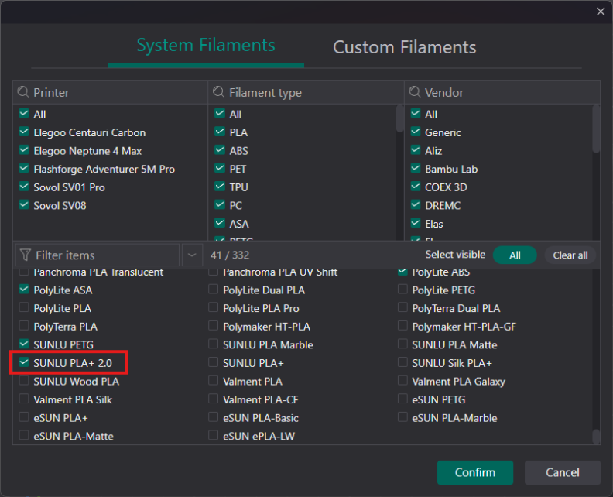Check SUNLU PLA Matte filament
Viewport: 613px width, 497px height.
[402, 344]
